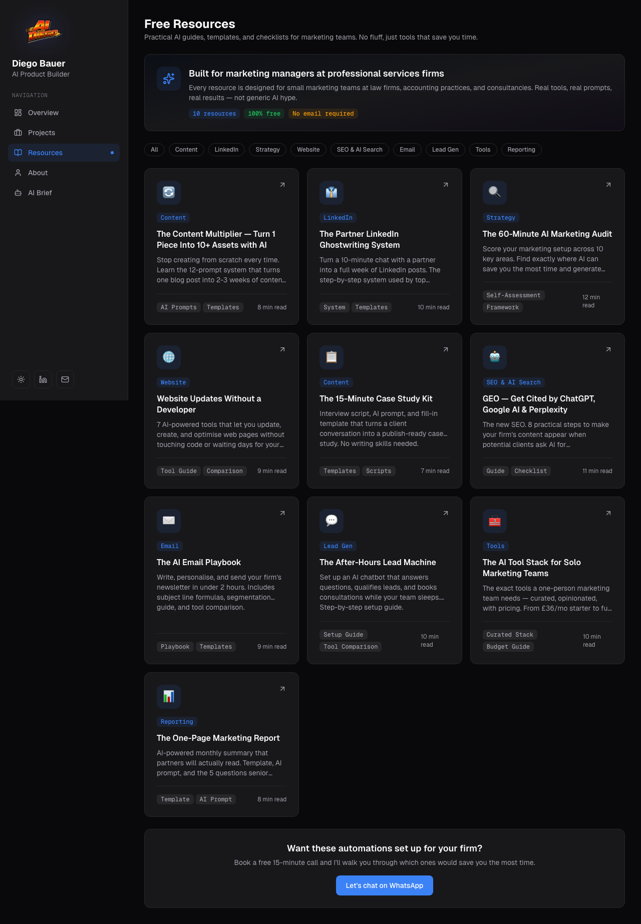The height and width of the screenshot is (924, 641).
Task: Click the bar chart icon on Marketing Report card
Action: pyautogui.click(x=169, y=696)
